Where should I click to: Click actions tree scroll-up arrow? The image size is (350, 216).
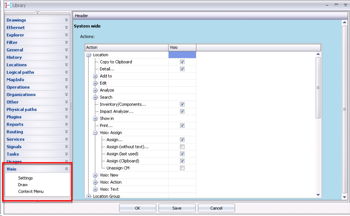tap(318, 54)
